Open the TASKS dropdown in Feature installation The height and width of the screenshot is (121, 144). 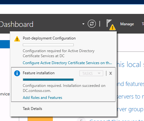91,73
